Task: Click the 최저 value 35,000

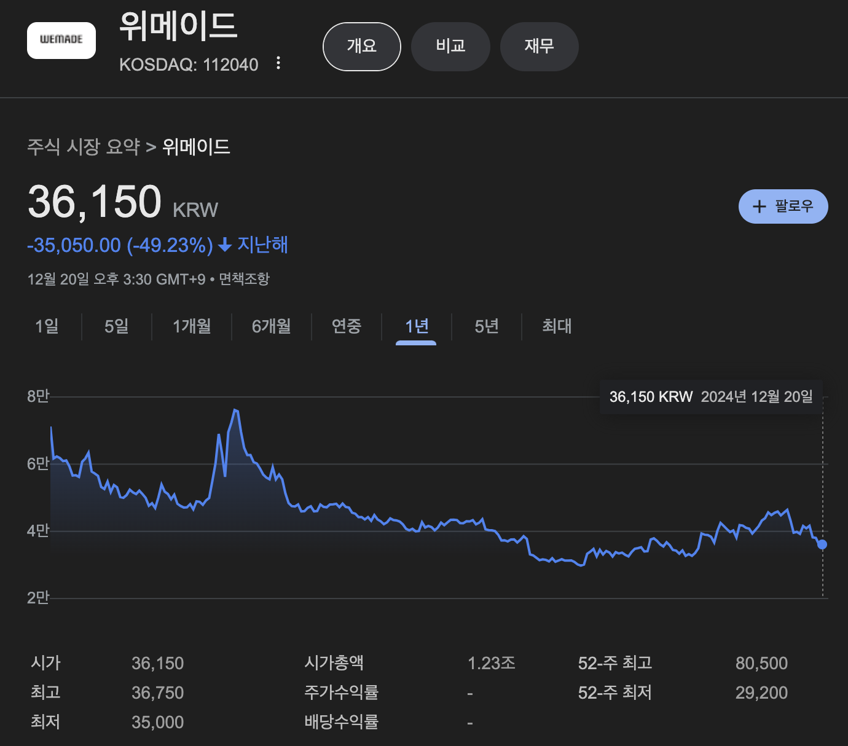Action: pos(158,723)
